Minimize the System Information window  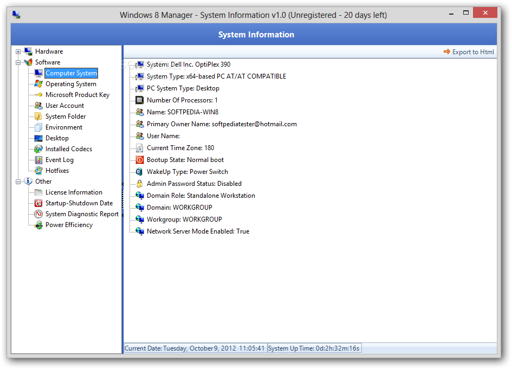click(451, 14)
